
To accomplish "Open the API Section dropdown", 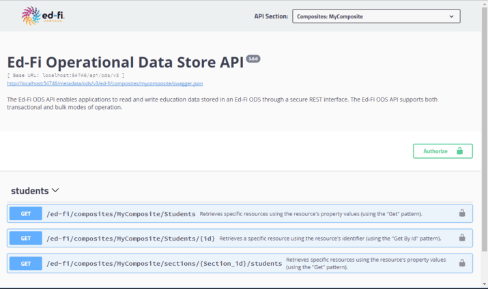I will (376, 16).
